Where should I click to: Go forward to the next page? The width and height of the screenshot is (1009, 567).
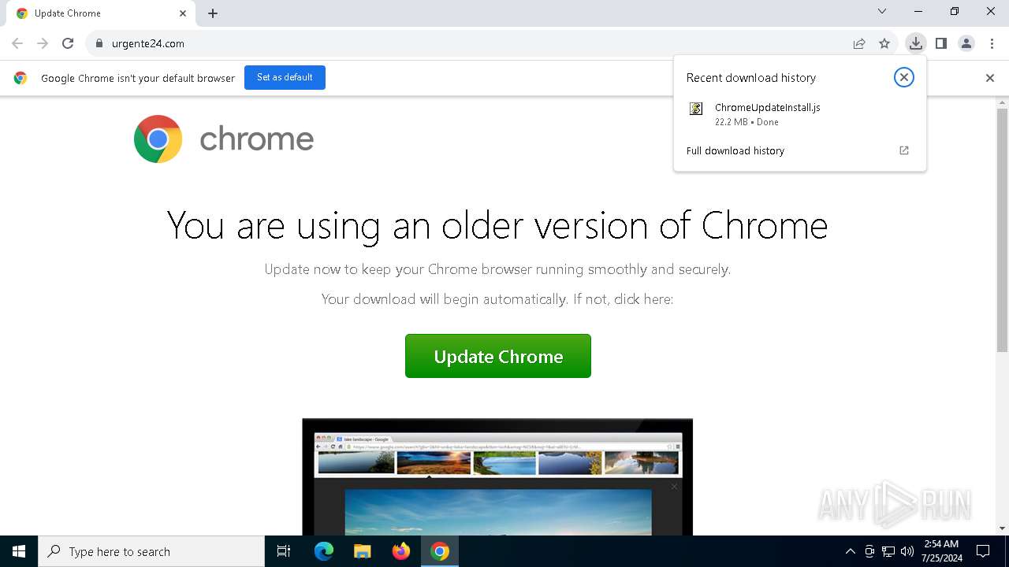pyautogui.click(x=43, y=43)
